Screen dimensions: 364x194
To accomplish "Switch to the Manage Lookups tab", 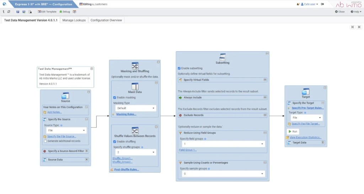I will (x=74, y=20).
